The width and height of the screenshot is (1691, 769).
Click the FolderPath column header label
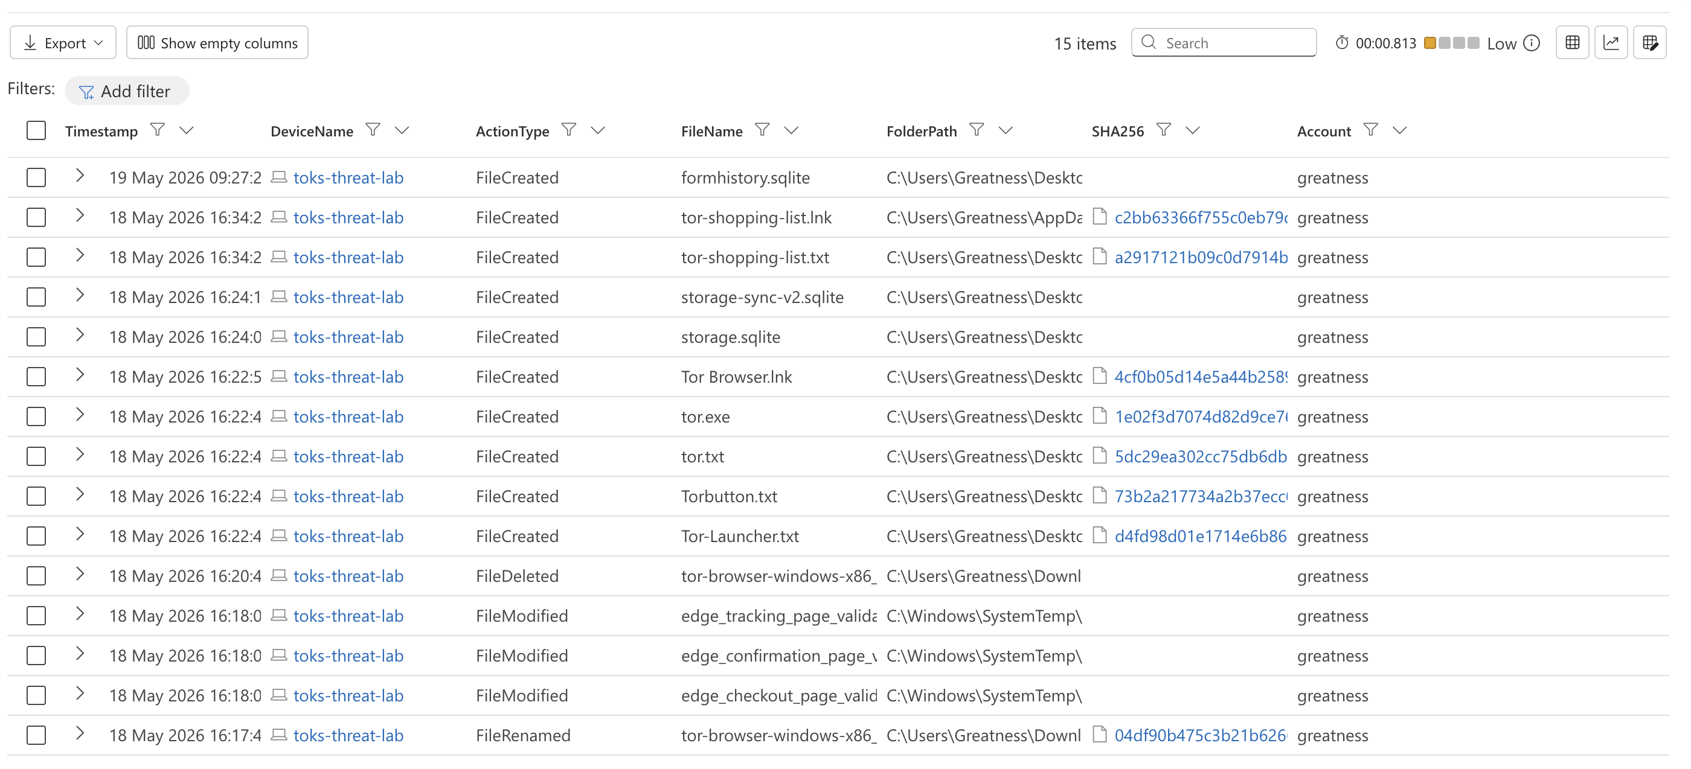click(x=922, y=131)
